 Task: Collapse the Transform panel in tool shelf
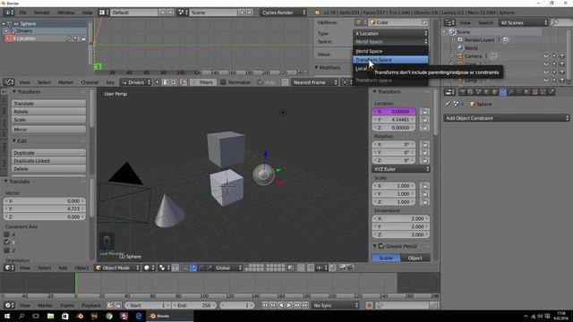pyautogui.click(x=14, y=91)
